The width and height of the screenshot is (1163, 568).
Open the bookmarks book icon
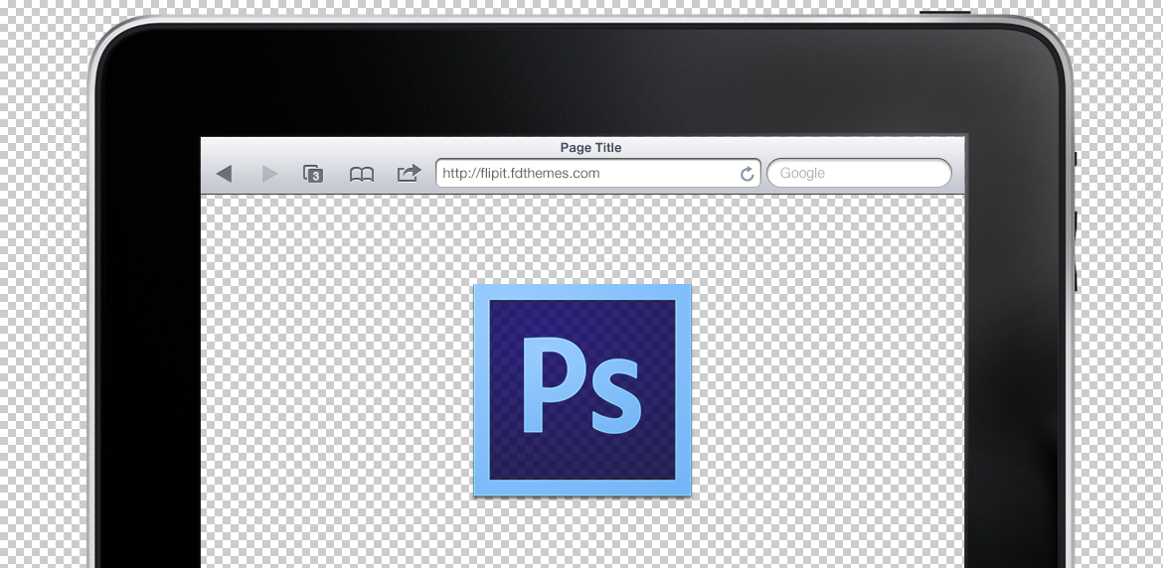[361, 174]
